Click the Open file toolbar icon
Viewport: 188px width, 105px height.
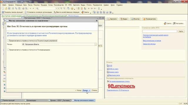[x=6, y=8]
